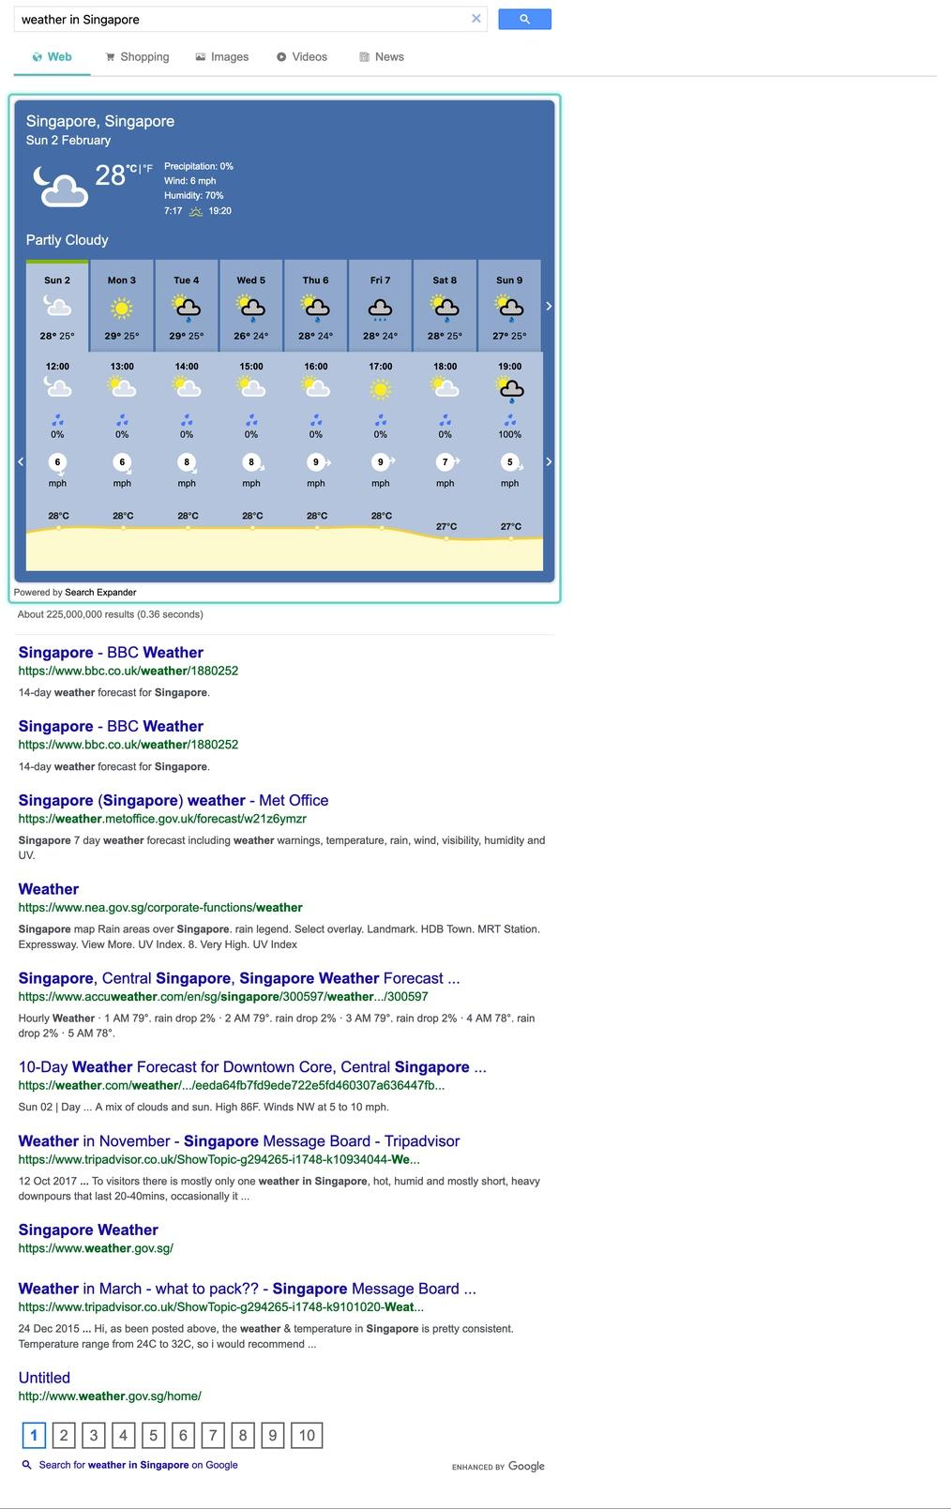Go to results page 3

point(93,1435)
